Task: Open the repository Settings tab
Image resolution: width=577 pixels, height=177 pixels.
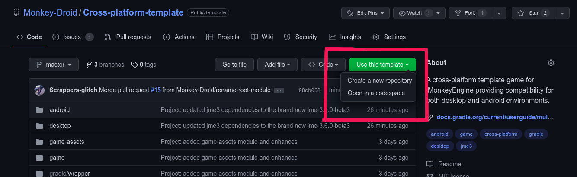Action: (x=389, y=37)
